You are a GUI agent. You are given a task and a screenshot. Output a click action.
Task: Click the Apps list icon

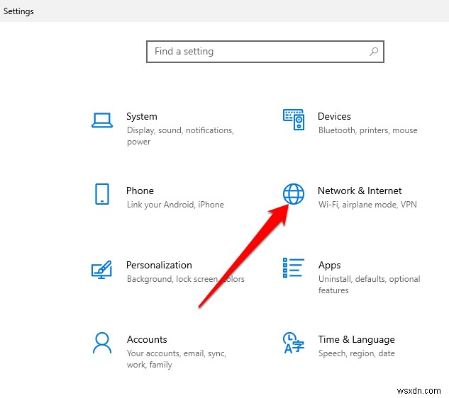(294, 268)
